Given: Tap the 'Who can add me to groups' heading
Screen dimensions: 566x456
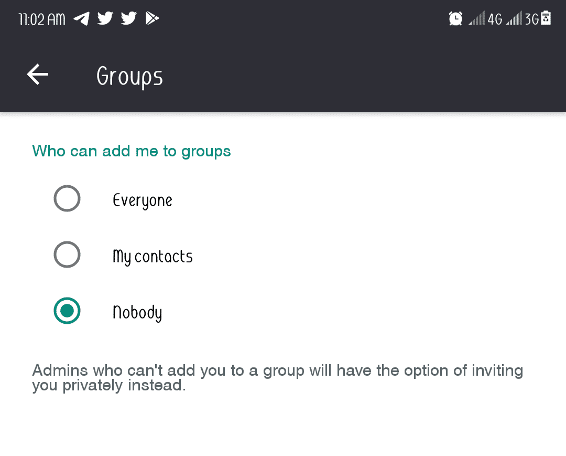Looking at the screenshot, I should click(x=132, y=151).
